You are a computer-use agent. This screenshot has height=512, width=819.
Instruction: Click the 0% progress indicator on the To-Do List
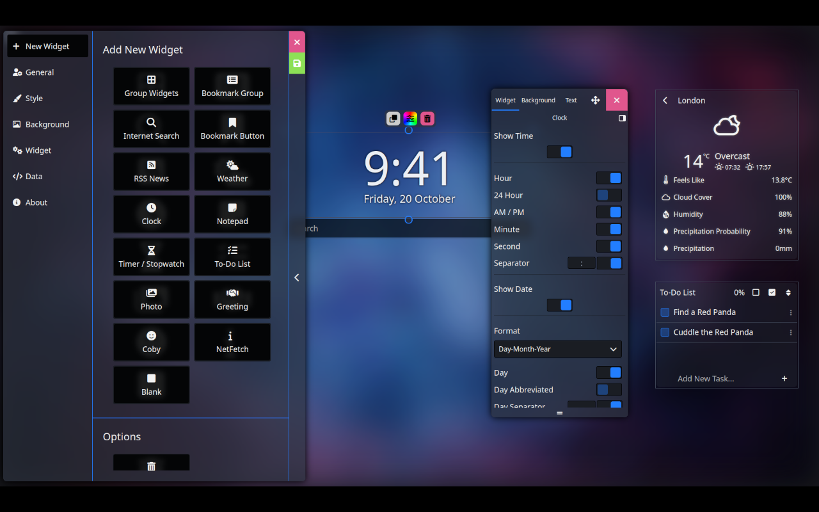740,292
